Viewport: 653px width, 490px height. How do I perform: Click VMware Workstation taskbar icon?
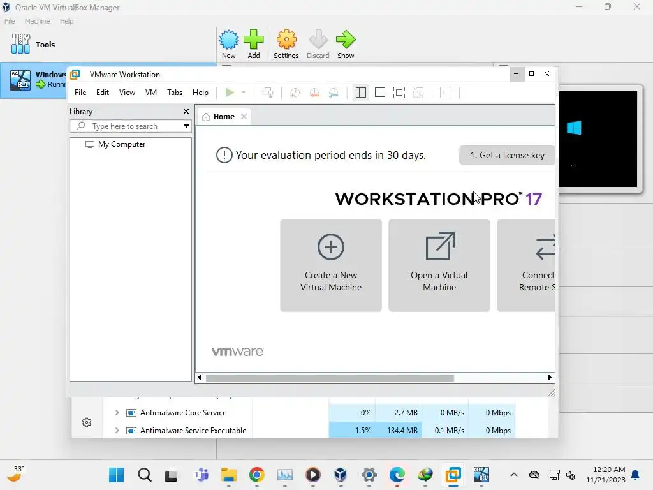pos(453,475)
